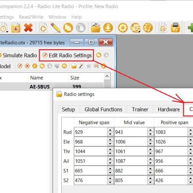Click the Thr negative span field 1044

coord(91,152)
